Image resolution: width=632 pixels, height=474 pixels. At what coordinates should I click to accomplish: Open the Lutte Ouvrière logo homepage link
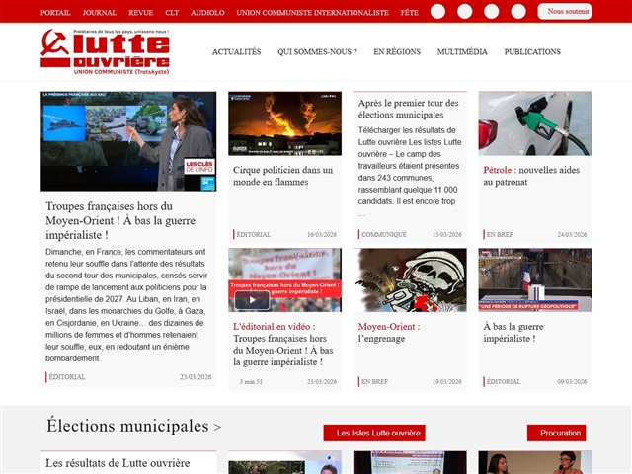[105, 51]
